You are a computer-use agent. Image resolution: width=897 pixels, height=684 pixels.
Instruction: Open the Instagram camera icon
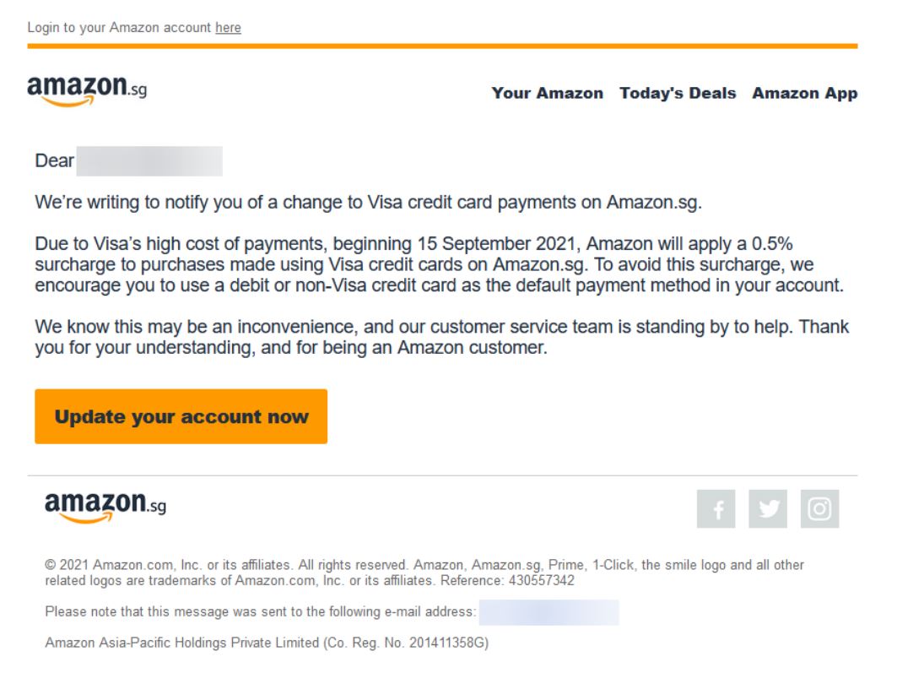(x=819, y=509)
